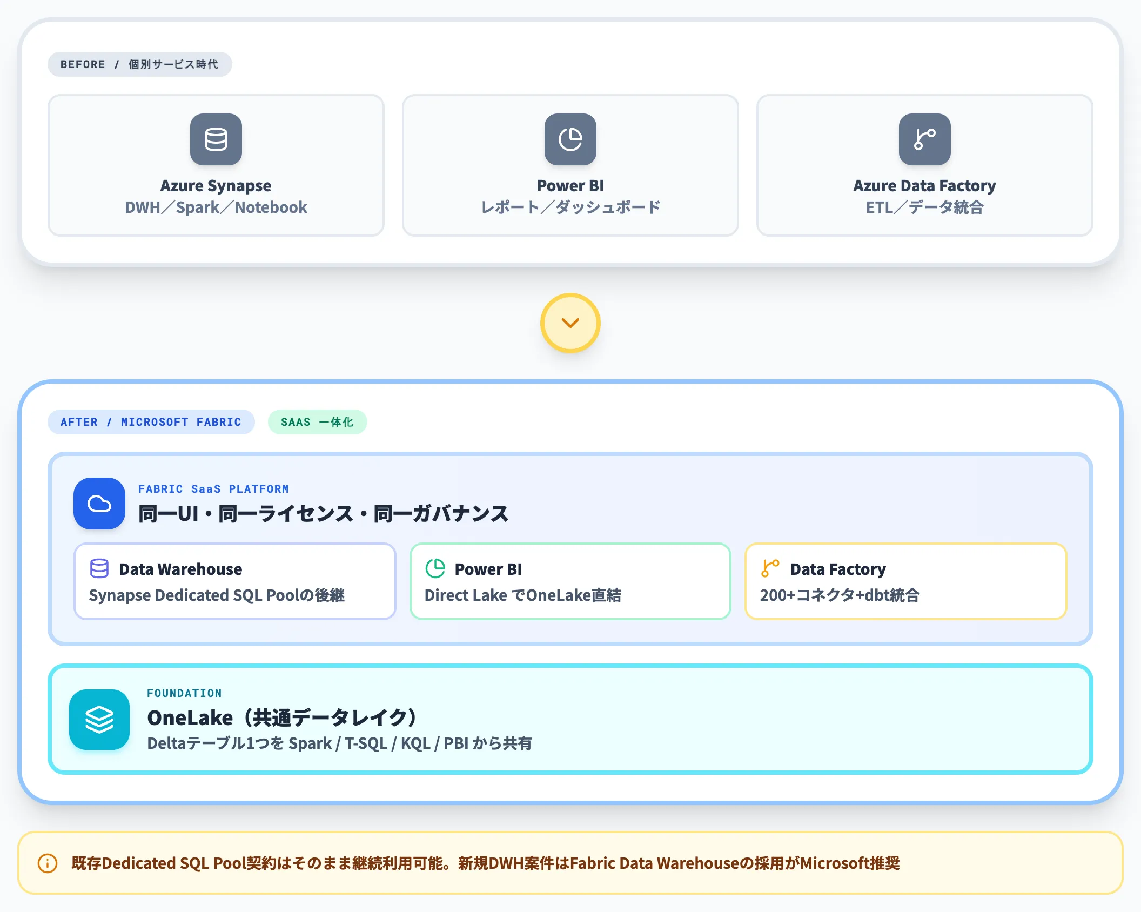The width and height of the screenshot is (1141, 912).
Task: Click the Data Warehouse database icon
Action: coord(99,568)
